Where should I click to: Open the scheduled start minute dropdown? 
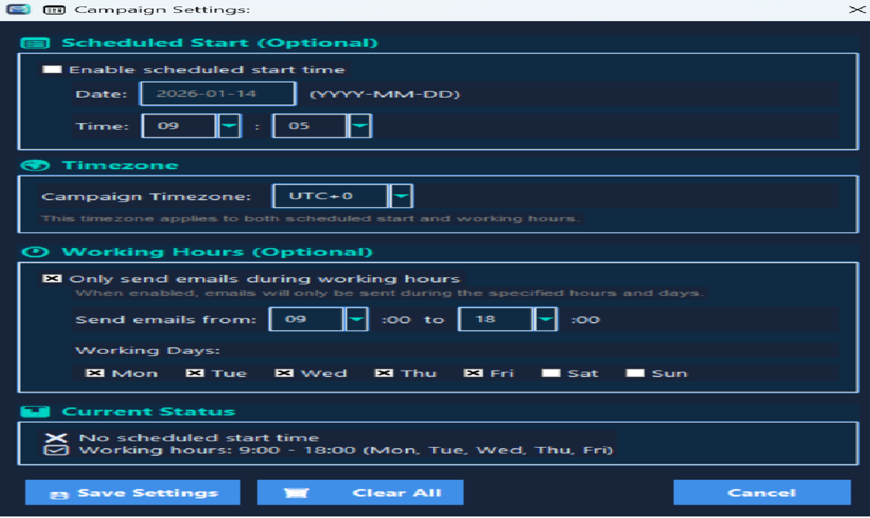(x=360, y=126)
